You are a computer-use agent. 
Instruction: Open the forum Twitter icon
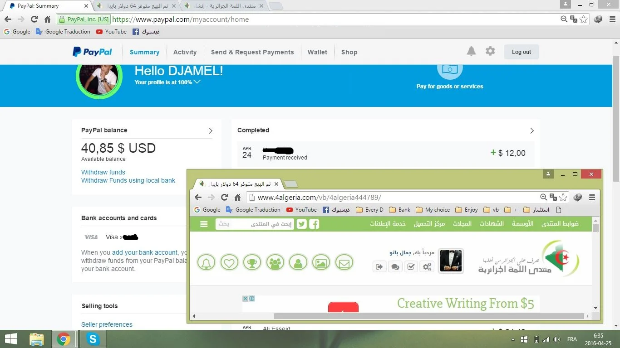pos(302,224)
